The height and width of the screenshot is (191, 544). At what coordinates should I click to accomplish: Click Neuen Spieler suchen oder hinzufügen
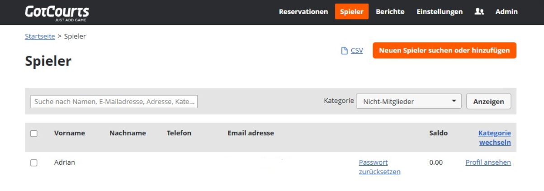click(444, 50)
